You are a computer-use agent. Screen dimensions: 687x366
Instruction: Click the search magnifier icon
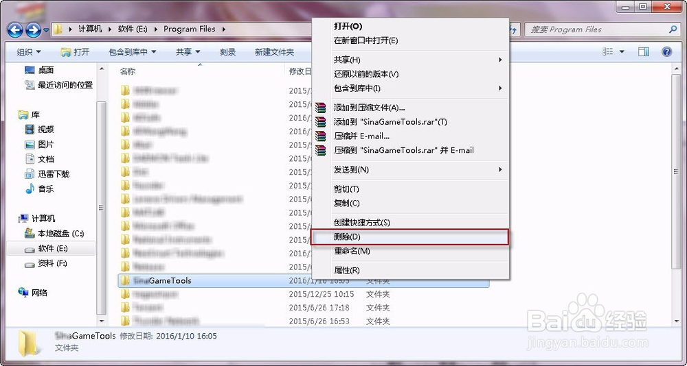tap(673, 29)
